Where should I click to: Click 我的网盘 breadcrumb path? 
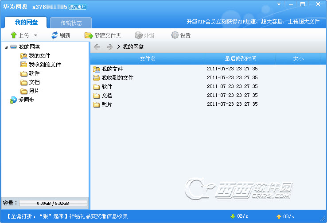[x=133, y=47]
